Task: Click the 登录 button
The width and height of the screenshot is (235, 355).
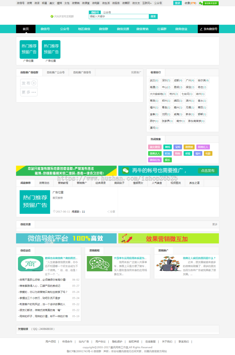Action: 178,3
